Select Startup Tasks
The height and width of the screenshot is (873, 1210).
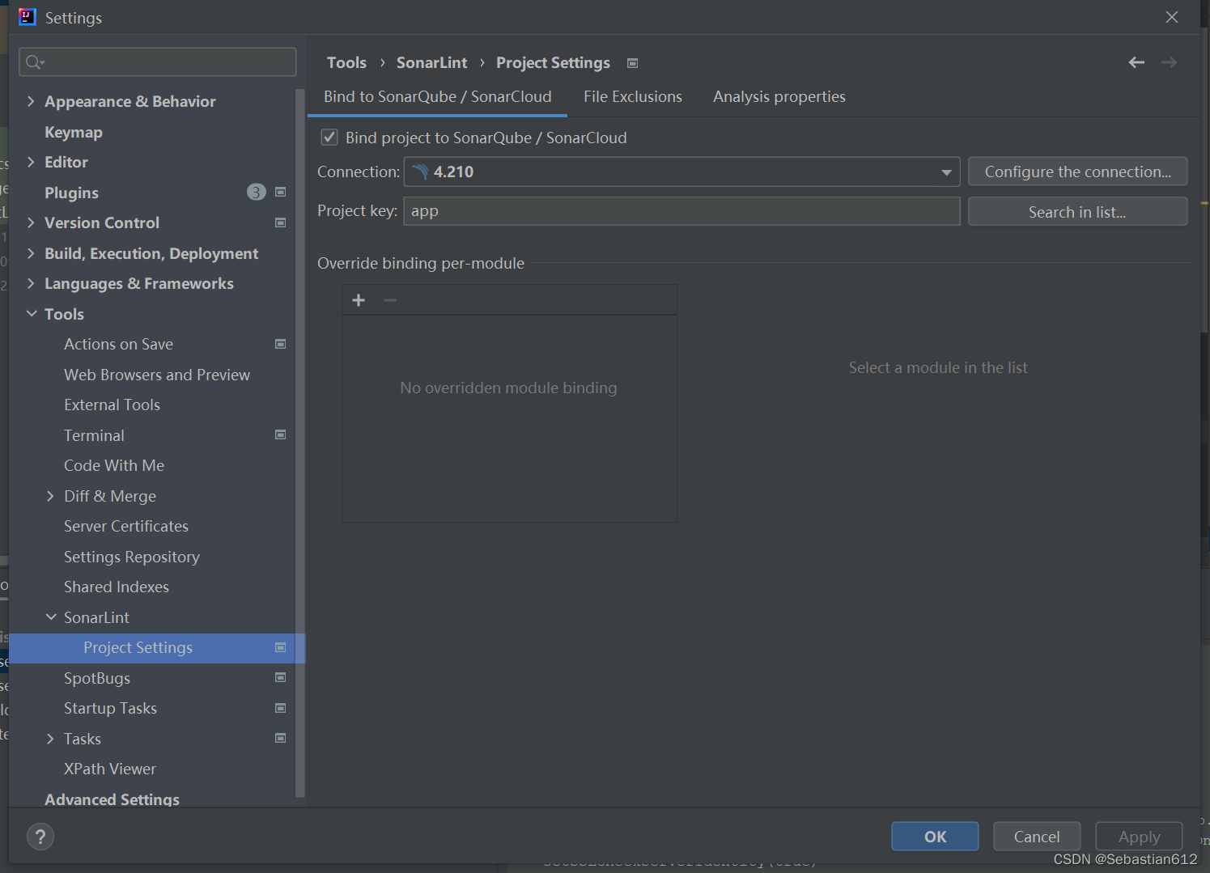[110, 708]
